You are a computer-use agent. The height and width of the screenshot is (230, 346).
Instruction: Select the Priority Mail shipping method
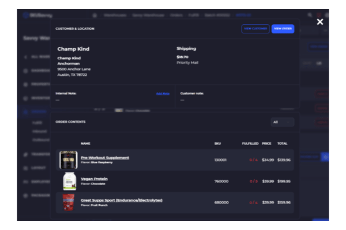coord(187,63)
